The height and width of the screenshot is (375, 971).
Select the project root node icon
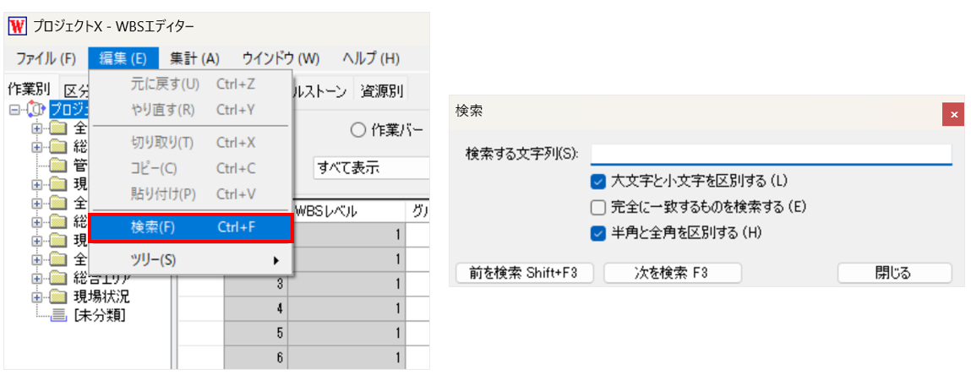coord(37,110)
